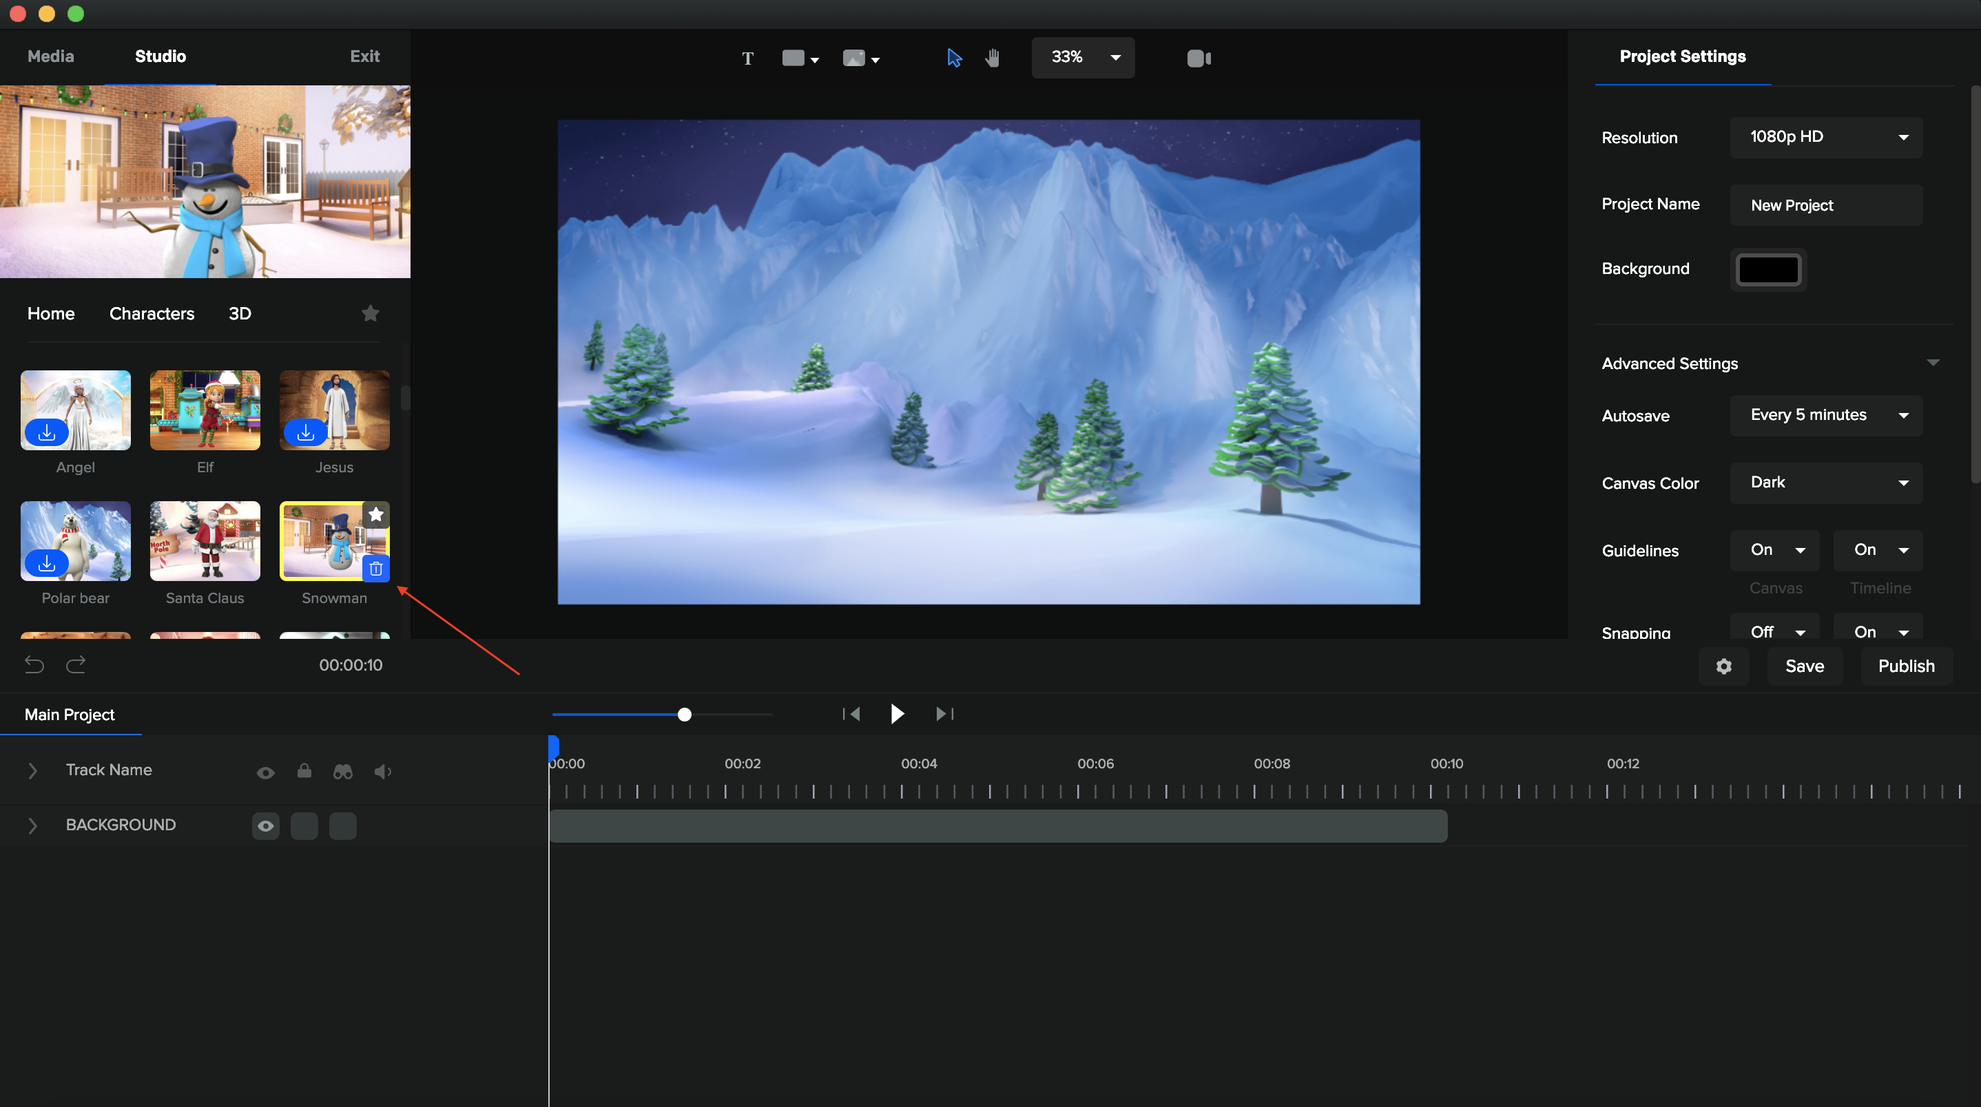This screenshot has height=1107, width=1981.
Task: Favorite the Snowman with star icon
Action: coord(375,515)
